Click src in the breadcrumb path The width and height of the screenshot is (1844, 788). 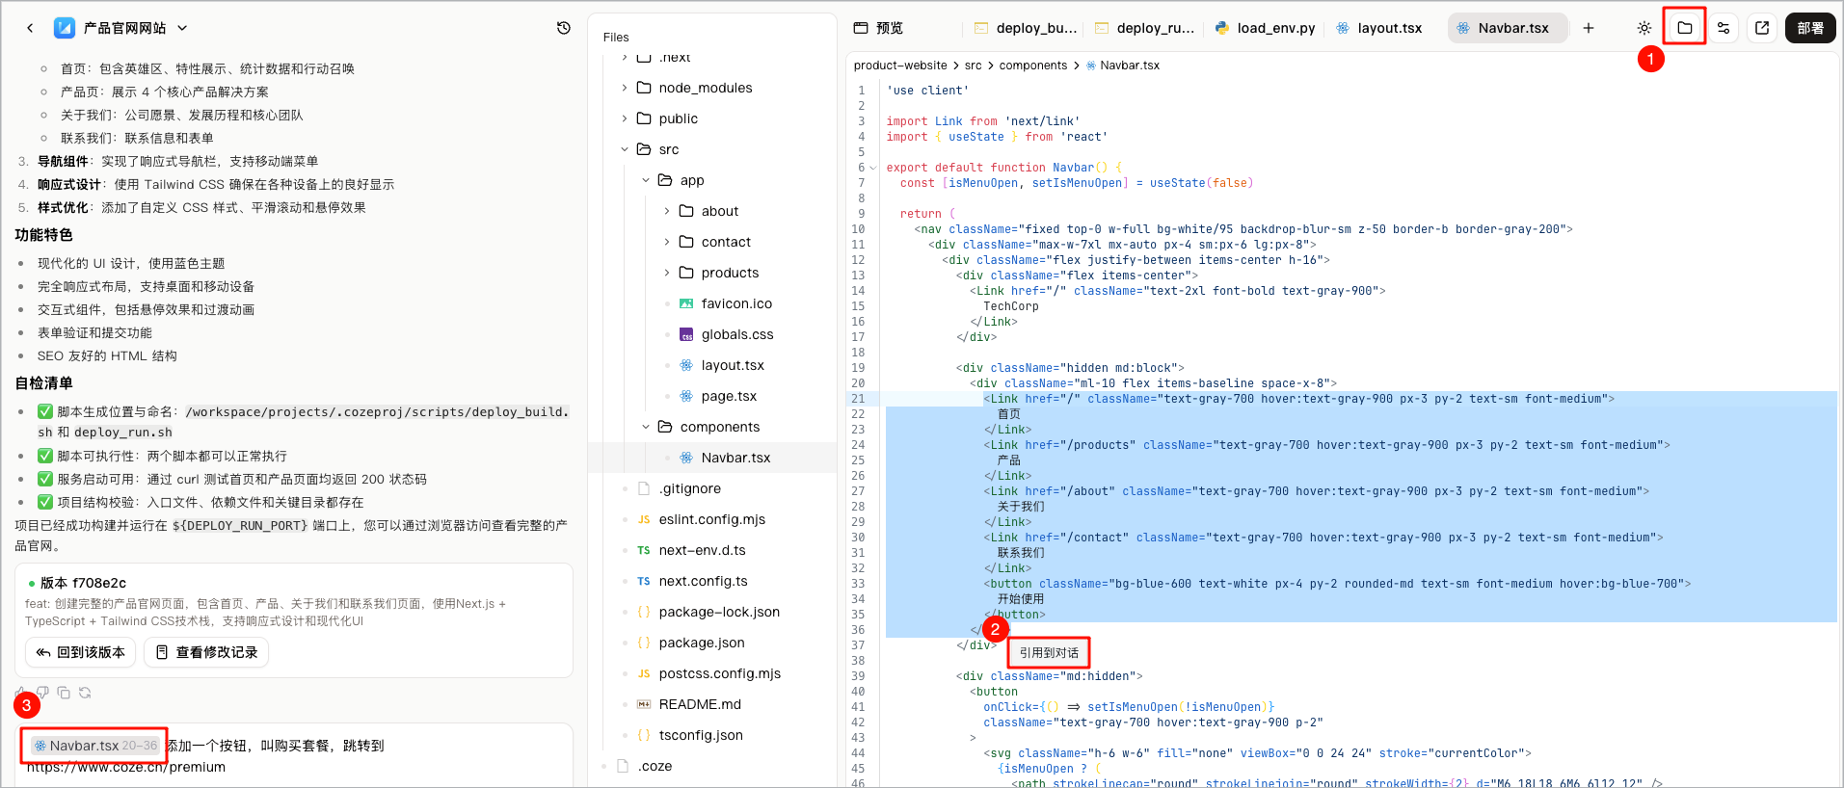click(973, 66)
